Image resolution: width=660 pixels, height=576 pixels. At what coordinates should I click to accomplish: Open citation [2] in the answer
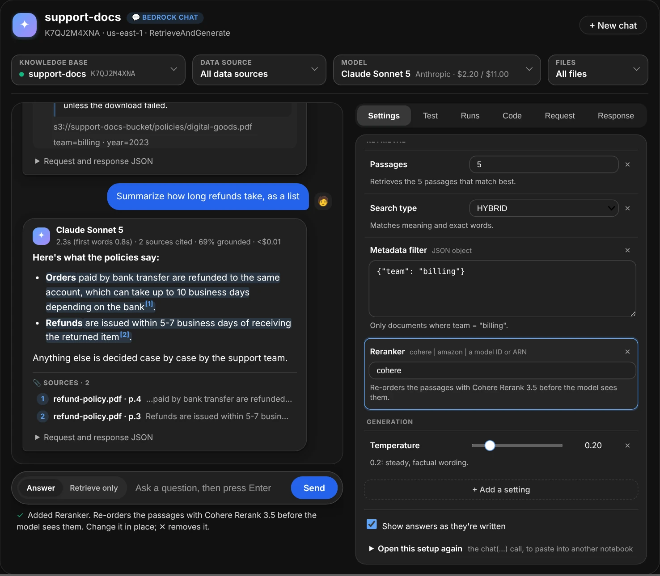coord(124,334)
